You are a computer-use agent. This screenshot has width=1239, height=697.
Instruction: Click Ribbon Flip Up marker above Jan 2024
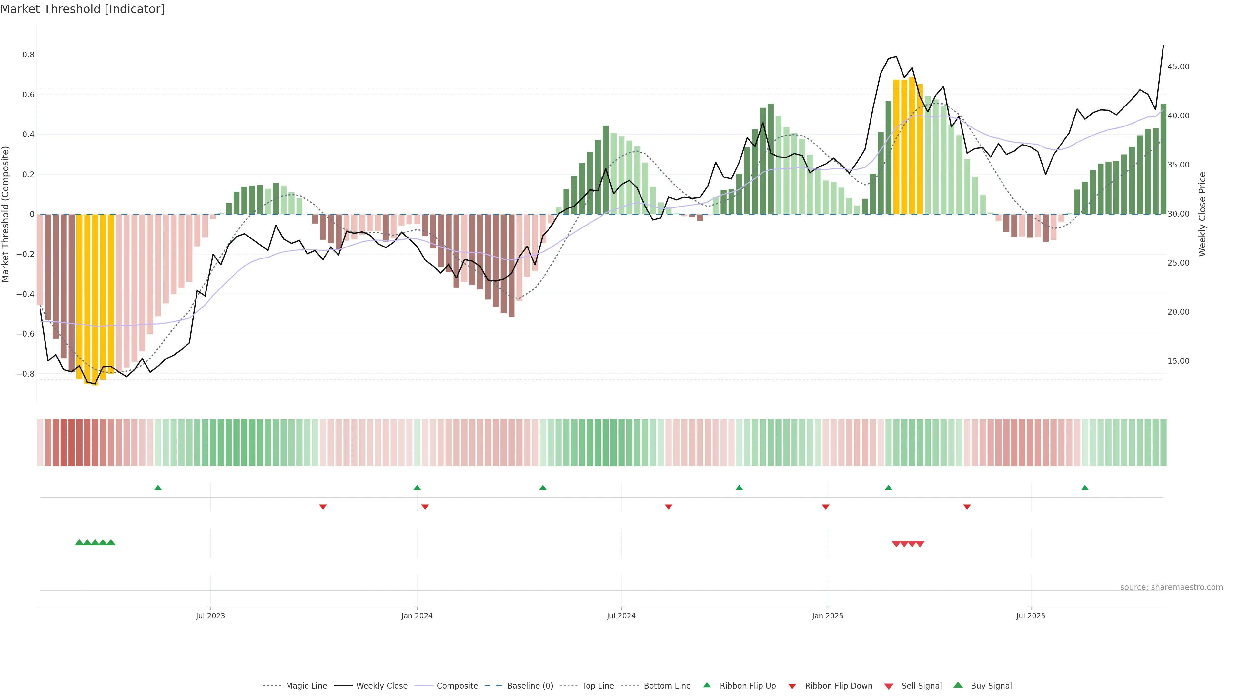417,488
